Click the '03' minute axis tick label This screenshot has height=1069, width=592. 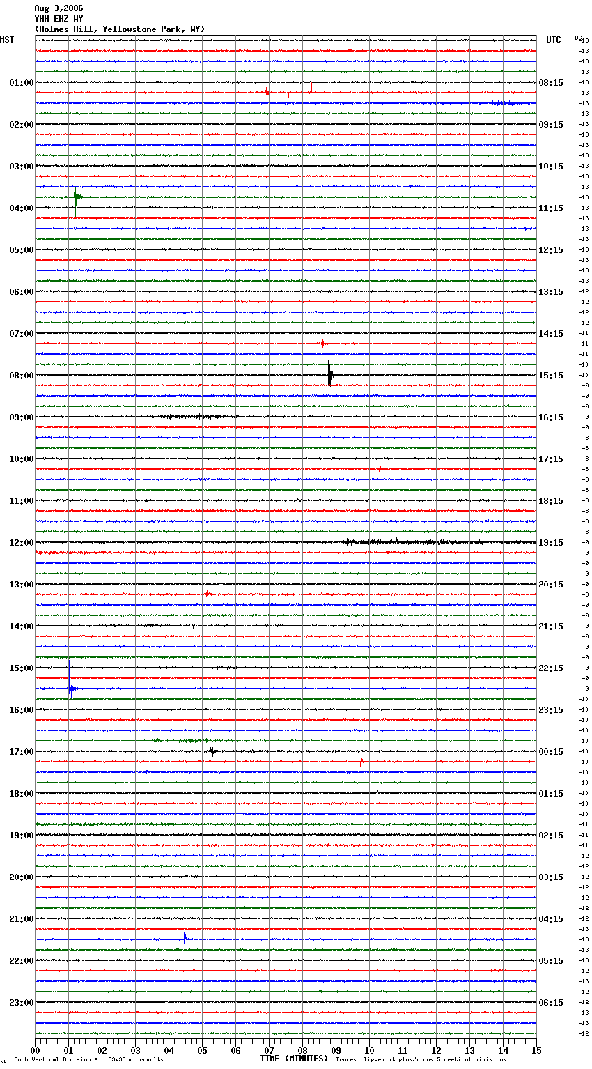click(135, 1050)
